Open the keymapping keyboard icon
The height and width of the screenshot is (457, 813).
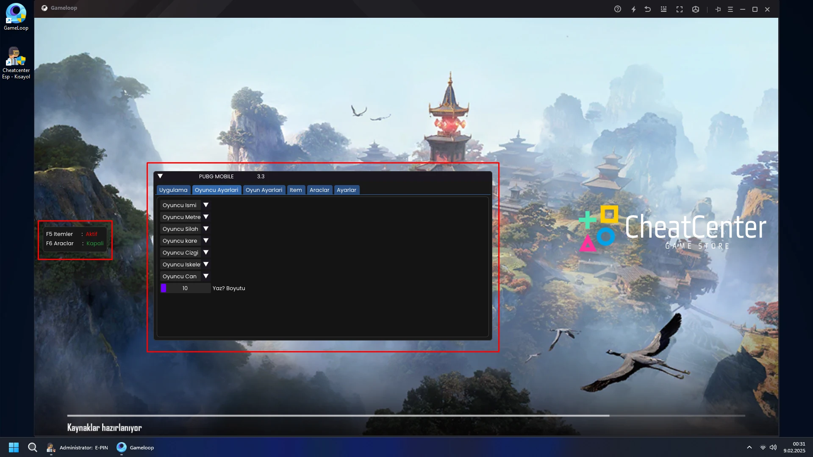[x=663, y=9]
